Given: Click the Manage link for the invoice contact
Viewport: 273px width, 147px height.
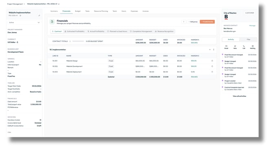Looking at the screenshot, I should pos(252,26).
